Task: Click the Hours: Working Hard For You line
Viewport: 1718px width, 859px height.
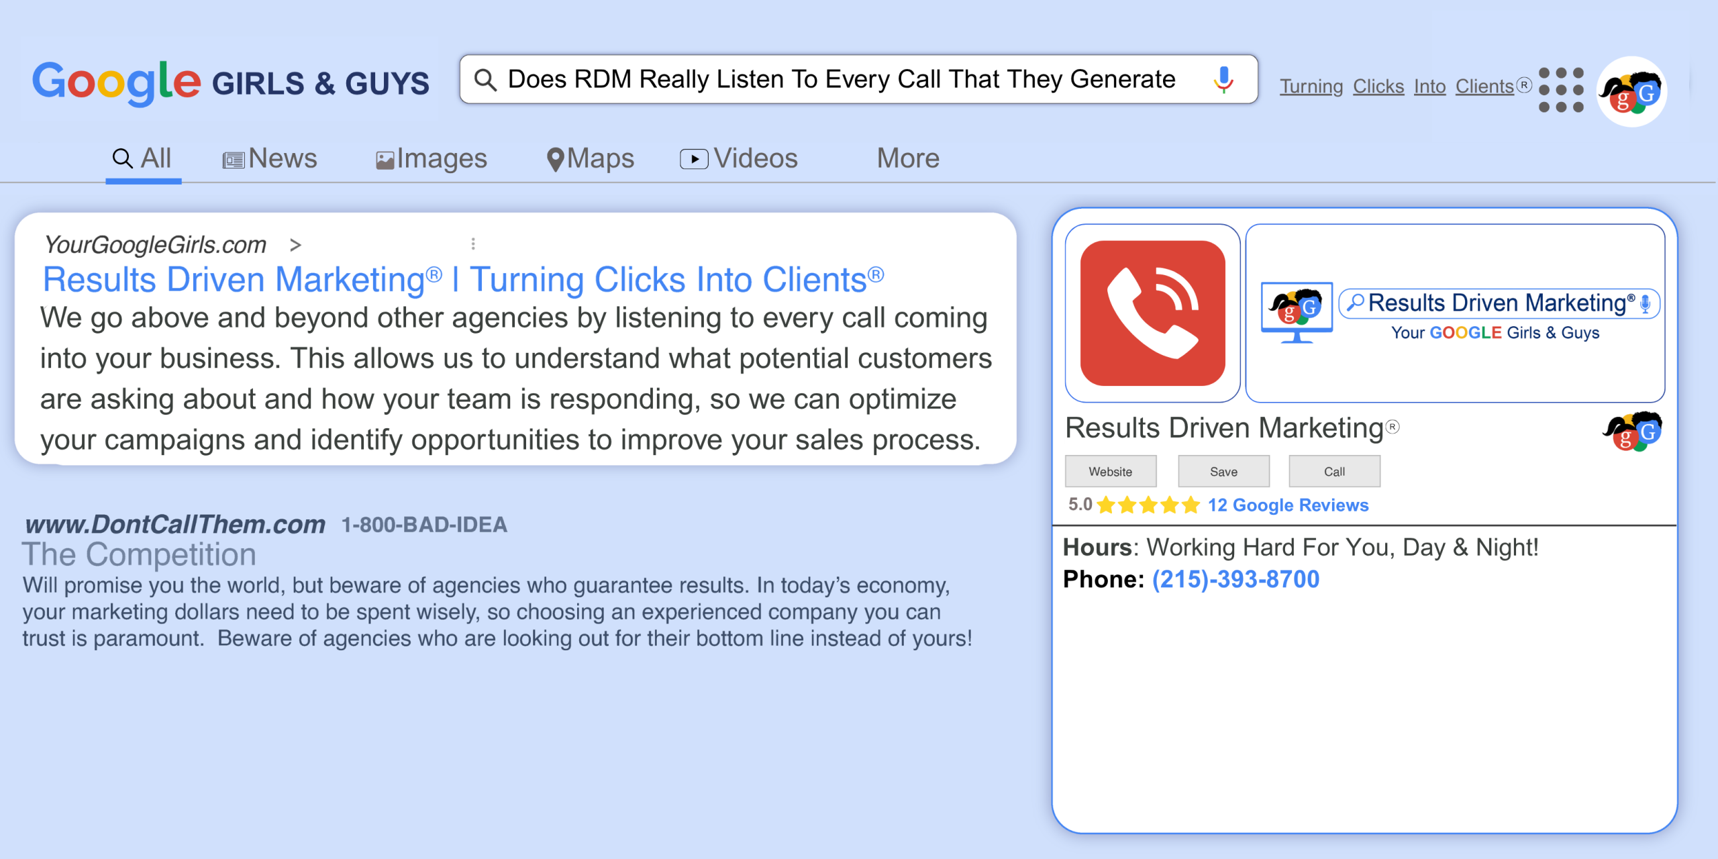Action: 1301,548
